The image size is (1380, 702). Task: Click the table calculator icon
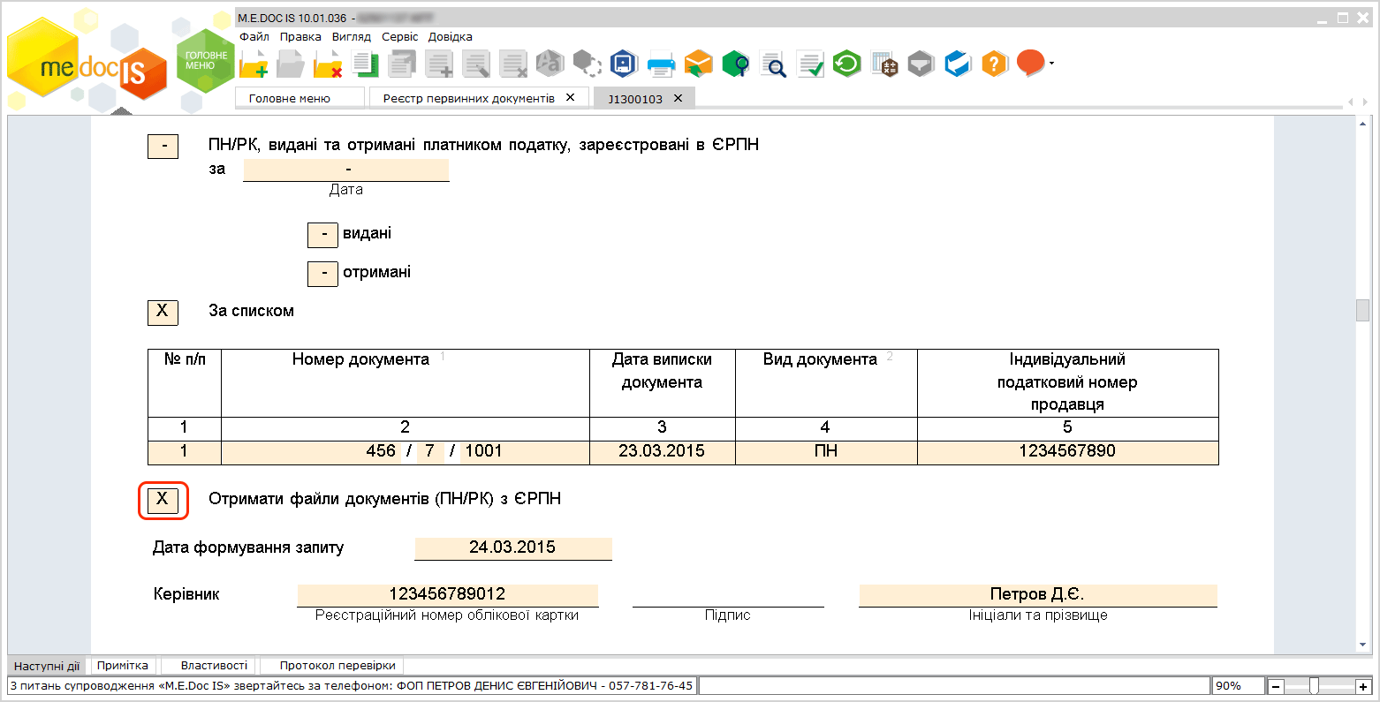click(x=883, y=64)
